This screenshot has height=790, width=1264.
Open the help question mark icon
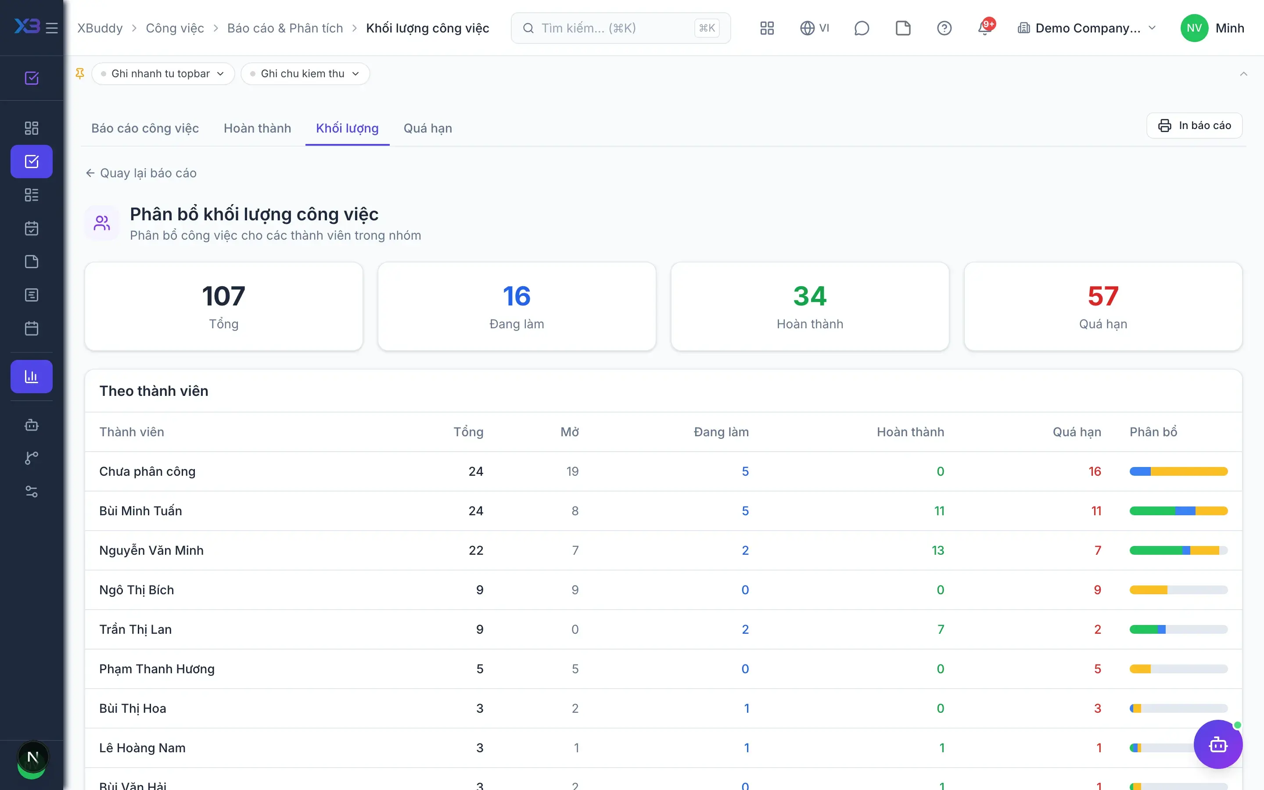tap(944, 28)
